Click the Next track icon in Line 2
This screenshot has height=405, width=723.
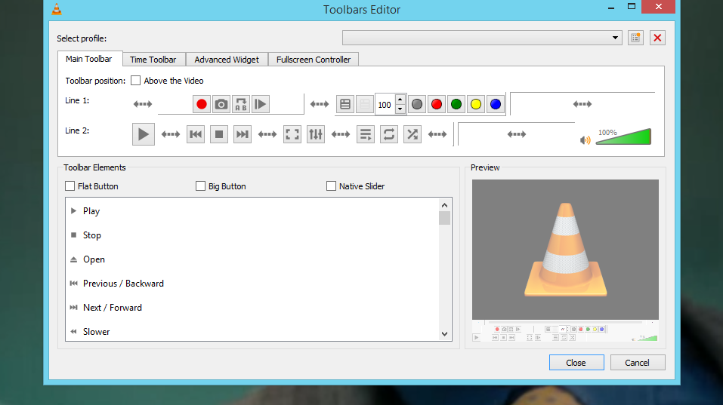[x=243, y=134]
